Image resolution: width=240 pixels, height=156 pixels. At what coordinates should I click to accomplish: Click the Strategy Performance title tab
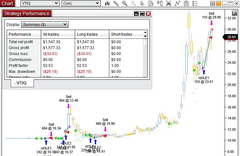point(27,13)
